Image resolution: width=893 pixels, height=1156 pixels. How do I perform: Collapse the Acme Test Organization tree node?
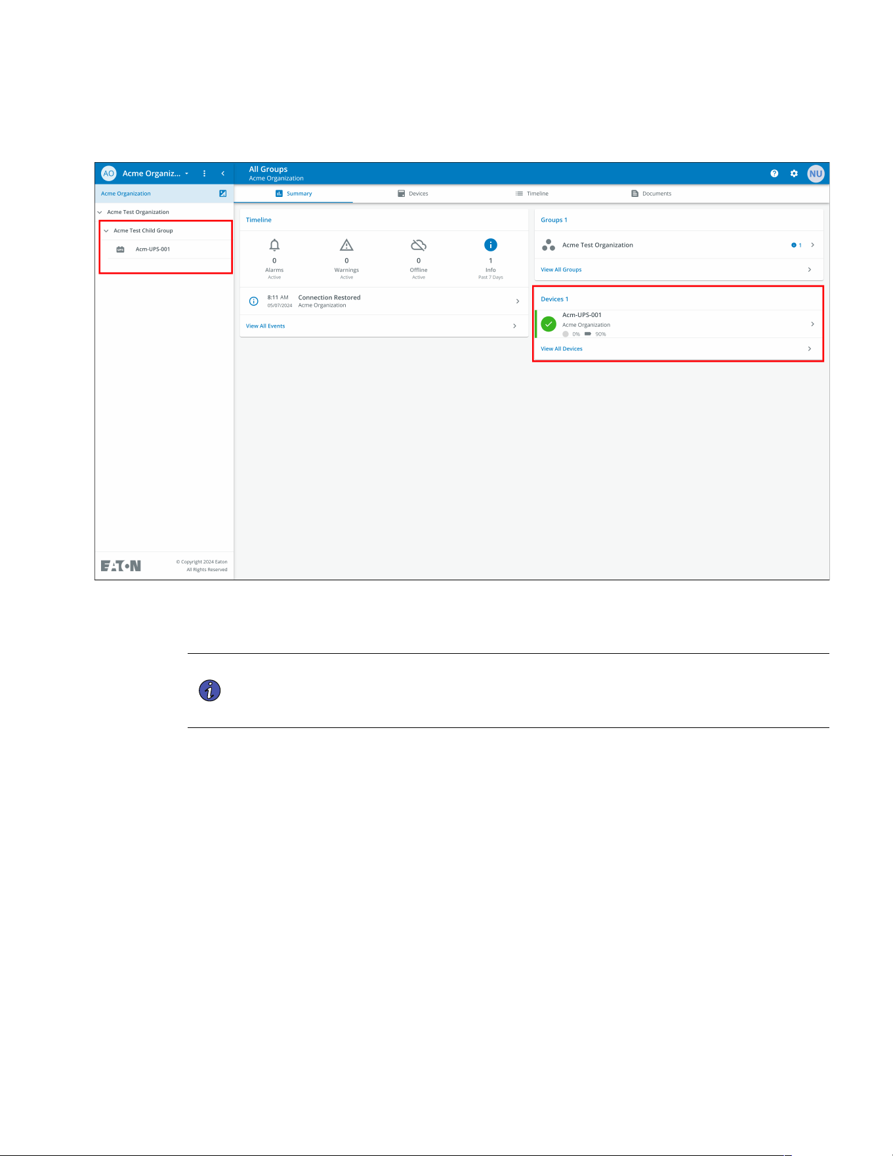pos(100,212)
